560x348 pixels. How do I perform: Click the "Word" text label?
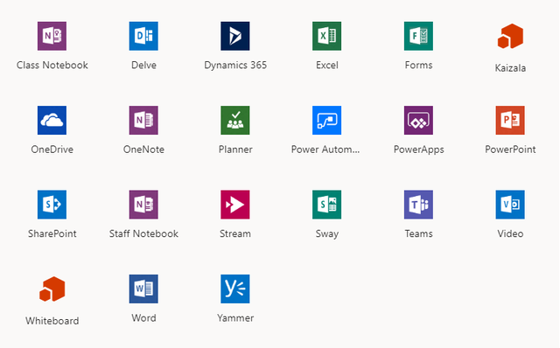pos(143,317)
